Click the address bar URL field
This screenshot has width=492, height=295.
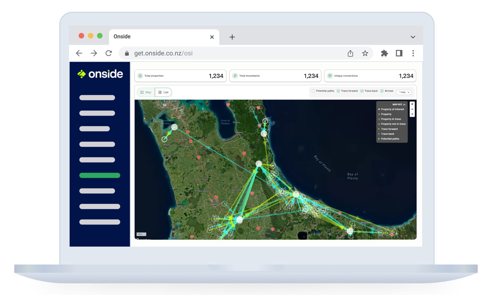point(231,53)
